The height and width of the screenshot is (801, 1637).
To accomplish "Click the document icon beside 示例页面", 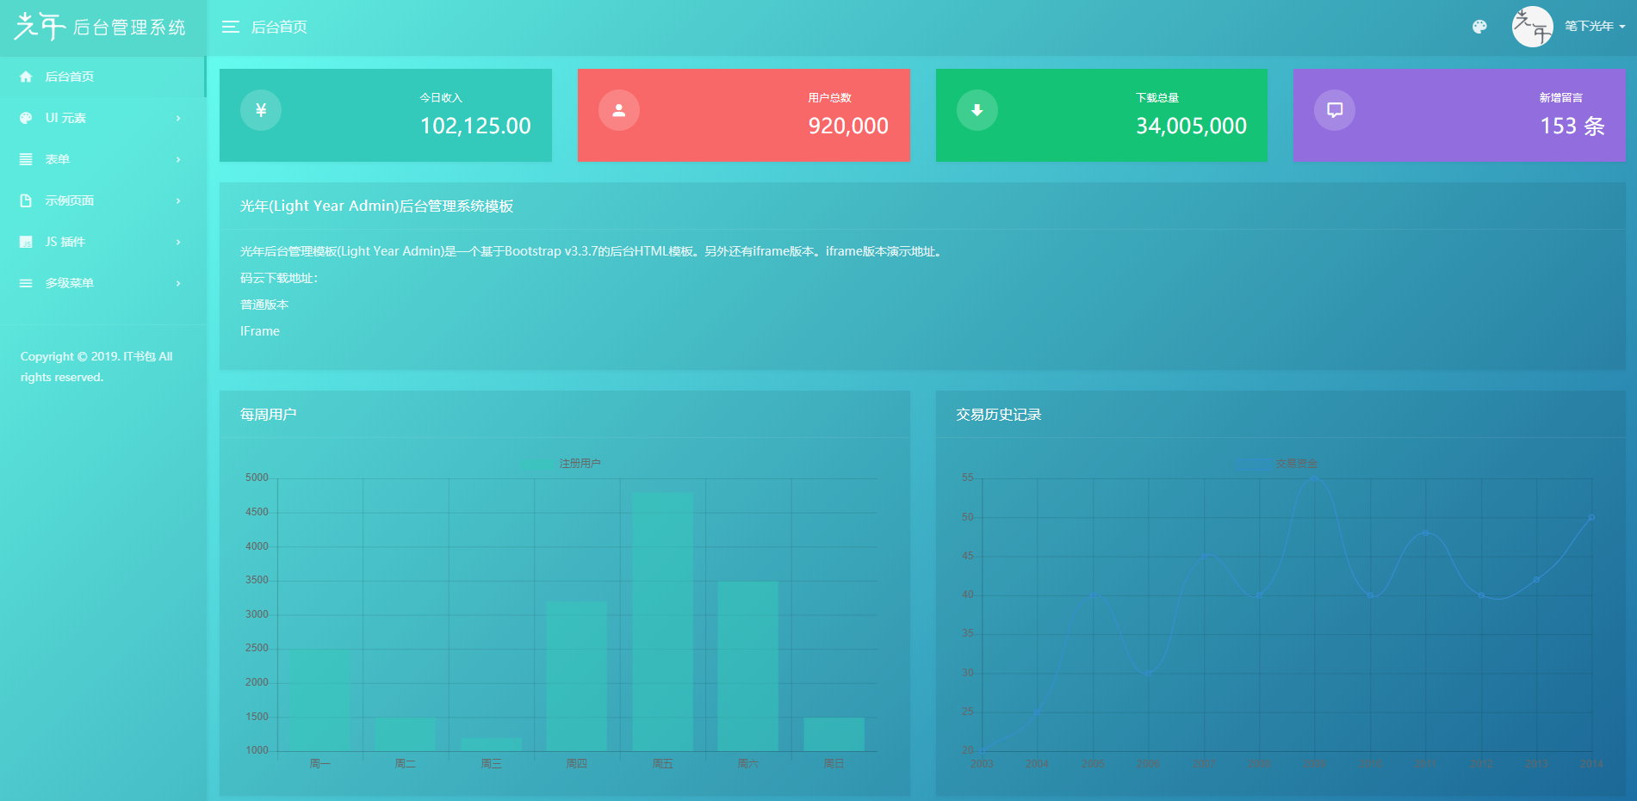I will click(26, 200).
